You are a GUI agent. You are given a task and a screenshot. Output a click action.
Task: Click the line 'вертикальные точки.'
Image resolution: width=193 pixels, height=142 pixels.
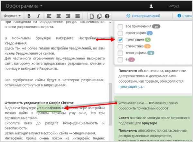pos(22,118)
